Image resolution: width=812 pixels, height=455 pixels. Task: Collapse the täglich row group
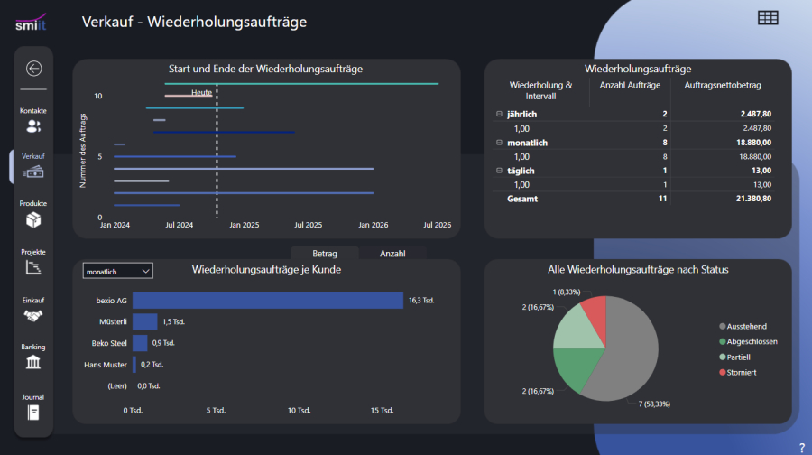[499, 171]
